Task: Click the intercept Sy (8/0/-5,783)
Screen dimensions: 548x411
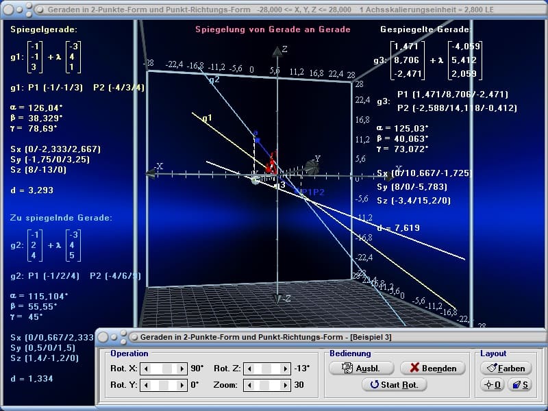Action: click(x=412, y=187)
